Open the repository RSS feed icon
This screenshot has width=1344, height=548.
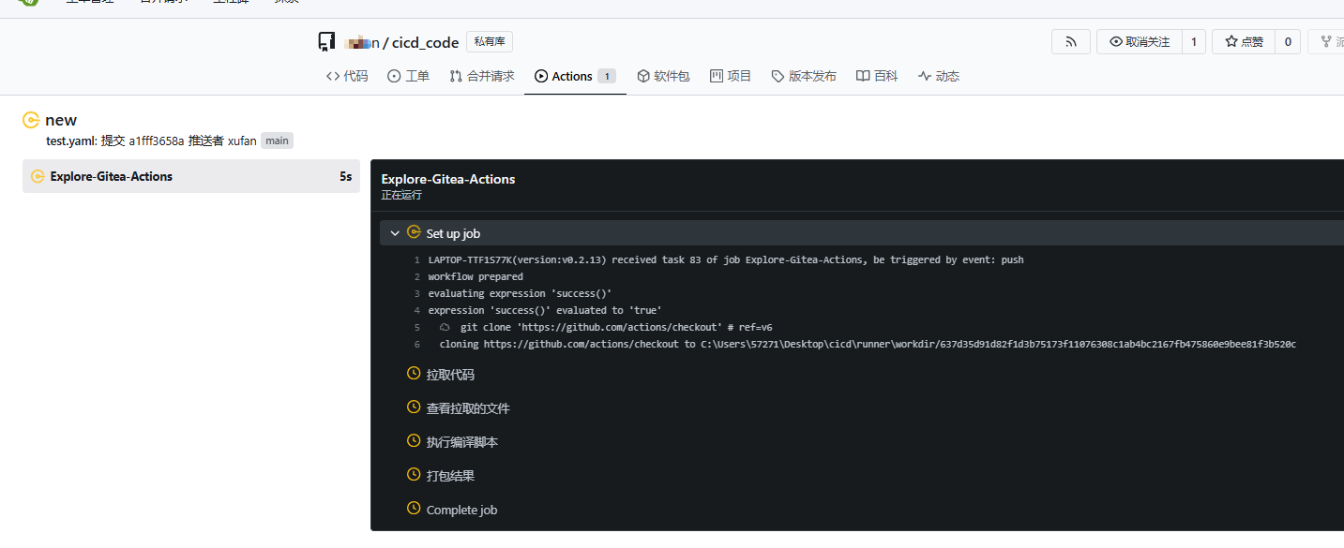(x=1070, y=41)
